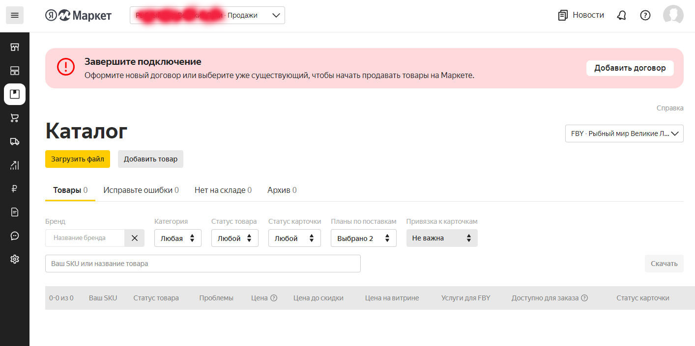Click the Загрузить файл button

point(78,159)
